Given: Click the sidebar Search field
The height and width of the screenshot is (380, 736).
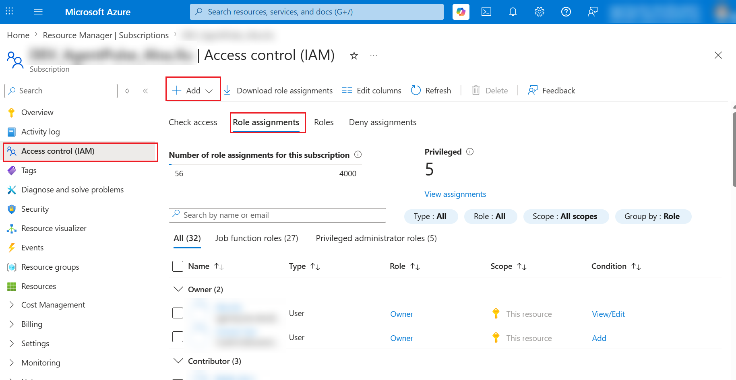Looking at the screenshot, I should (61, 91).
